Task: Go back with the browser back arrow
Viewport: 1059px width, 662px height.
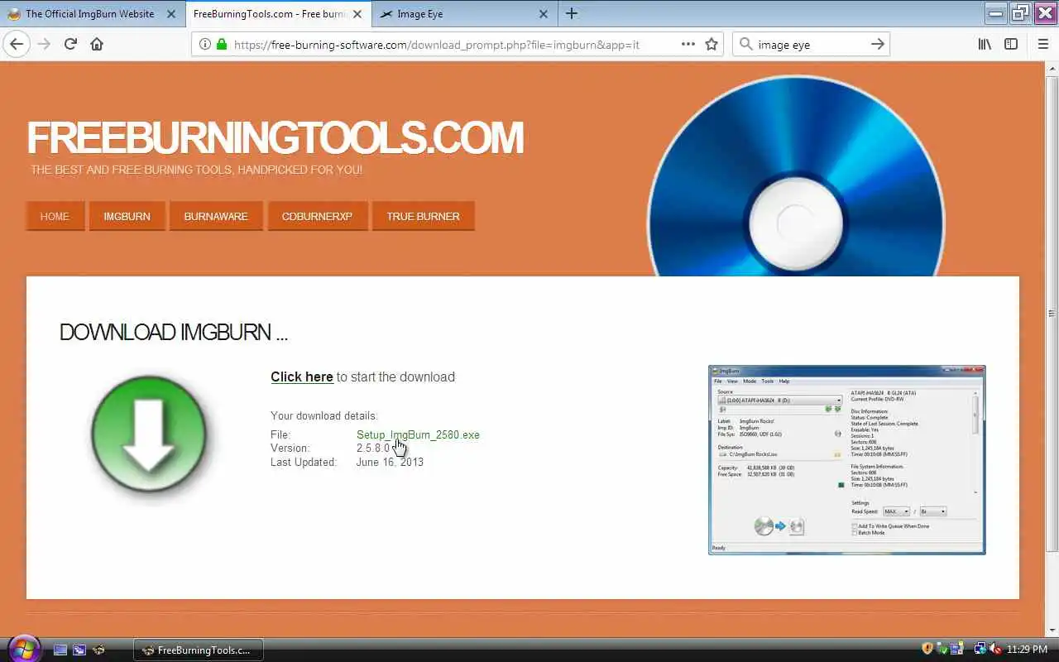Action: [17, 44]
